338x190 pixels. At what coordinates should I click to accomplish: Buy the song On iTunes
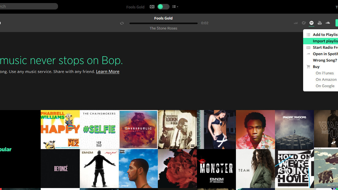pyautogui.click(x=325, y=73)
